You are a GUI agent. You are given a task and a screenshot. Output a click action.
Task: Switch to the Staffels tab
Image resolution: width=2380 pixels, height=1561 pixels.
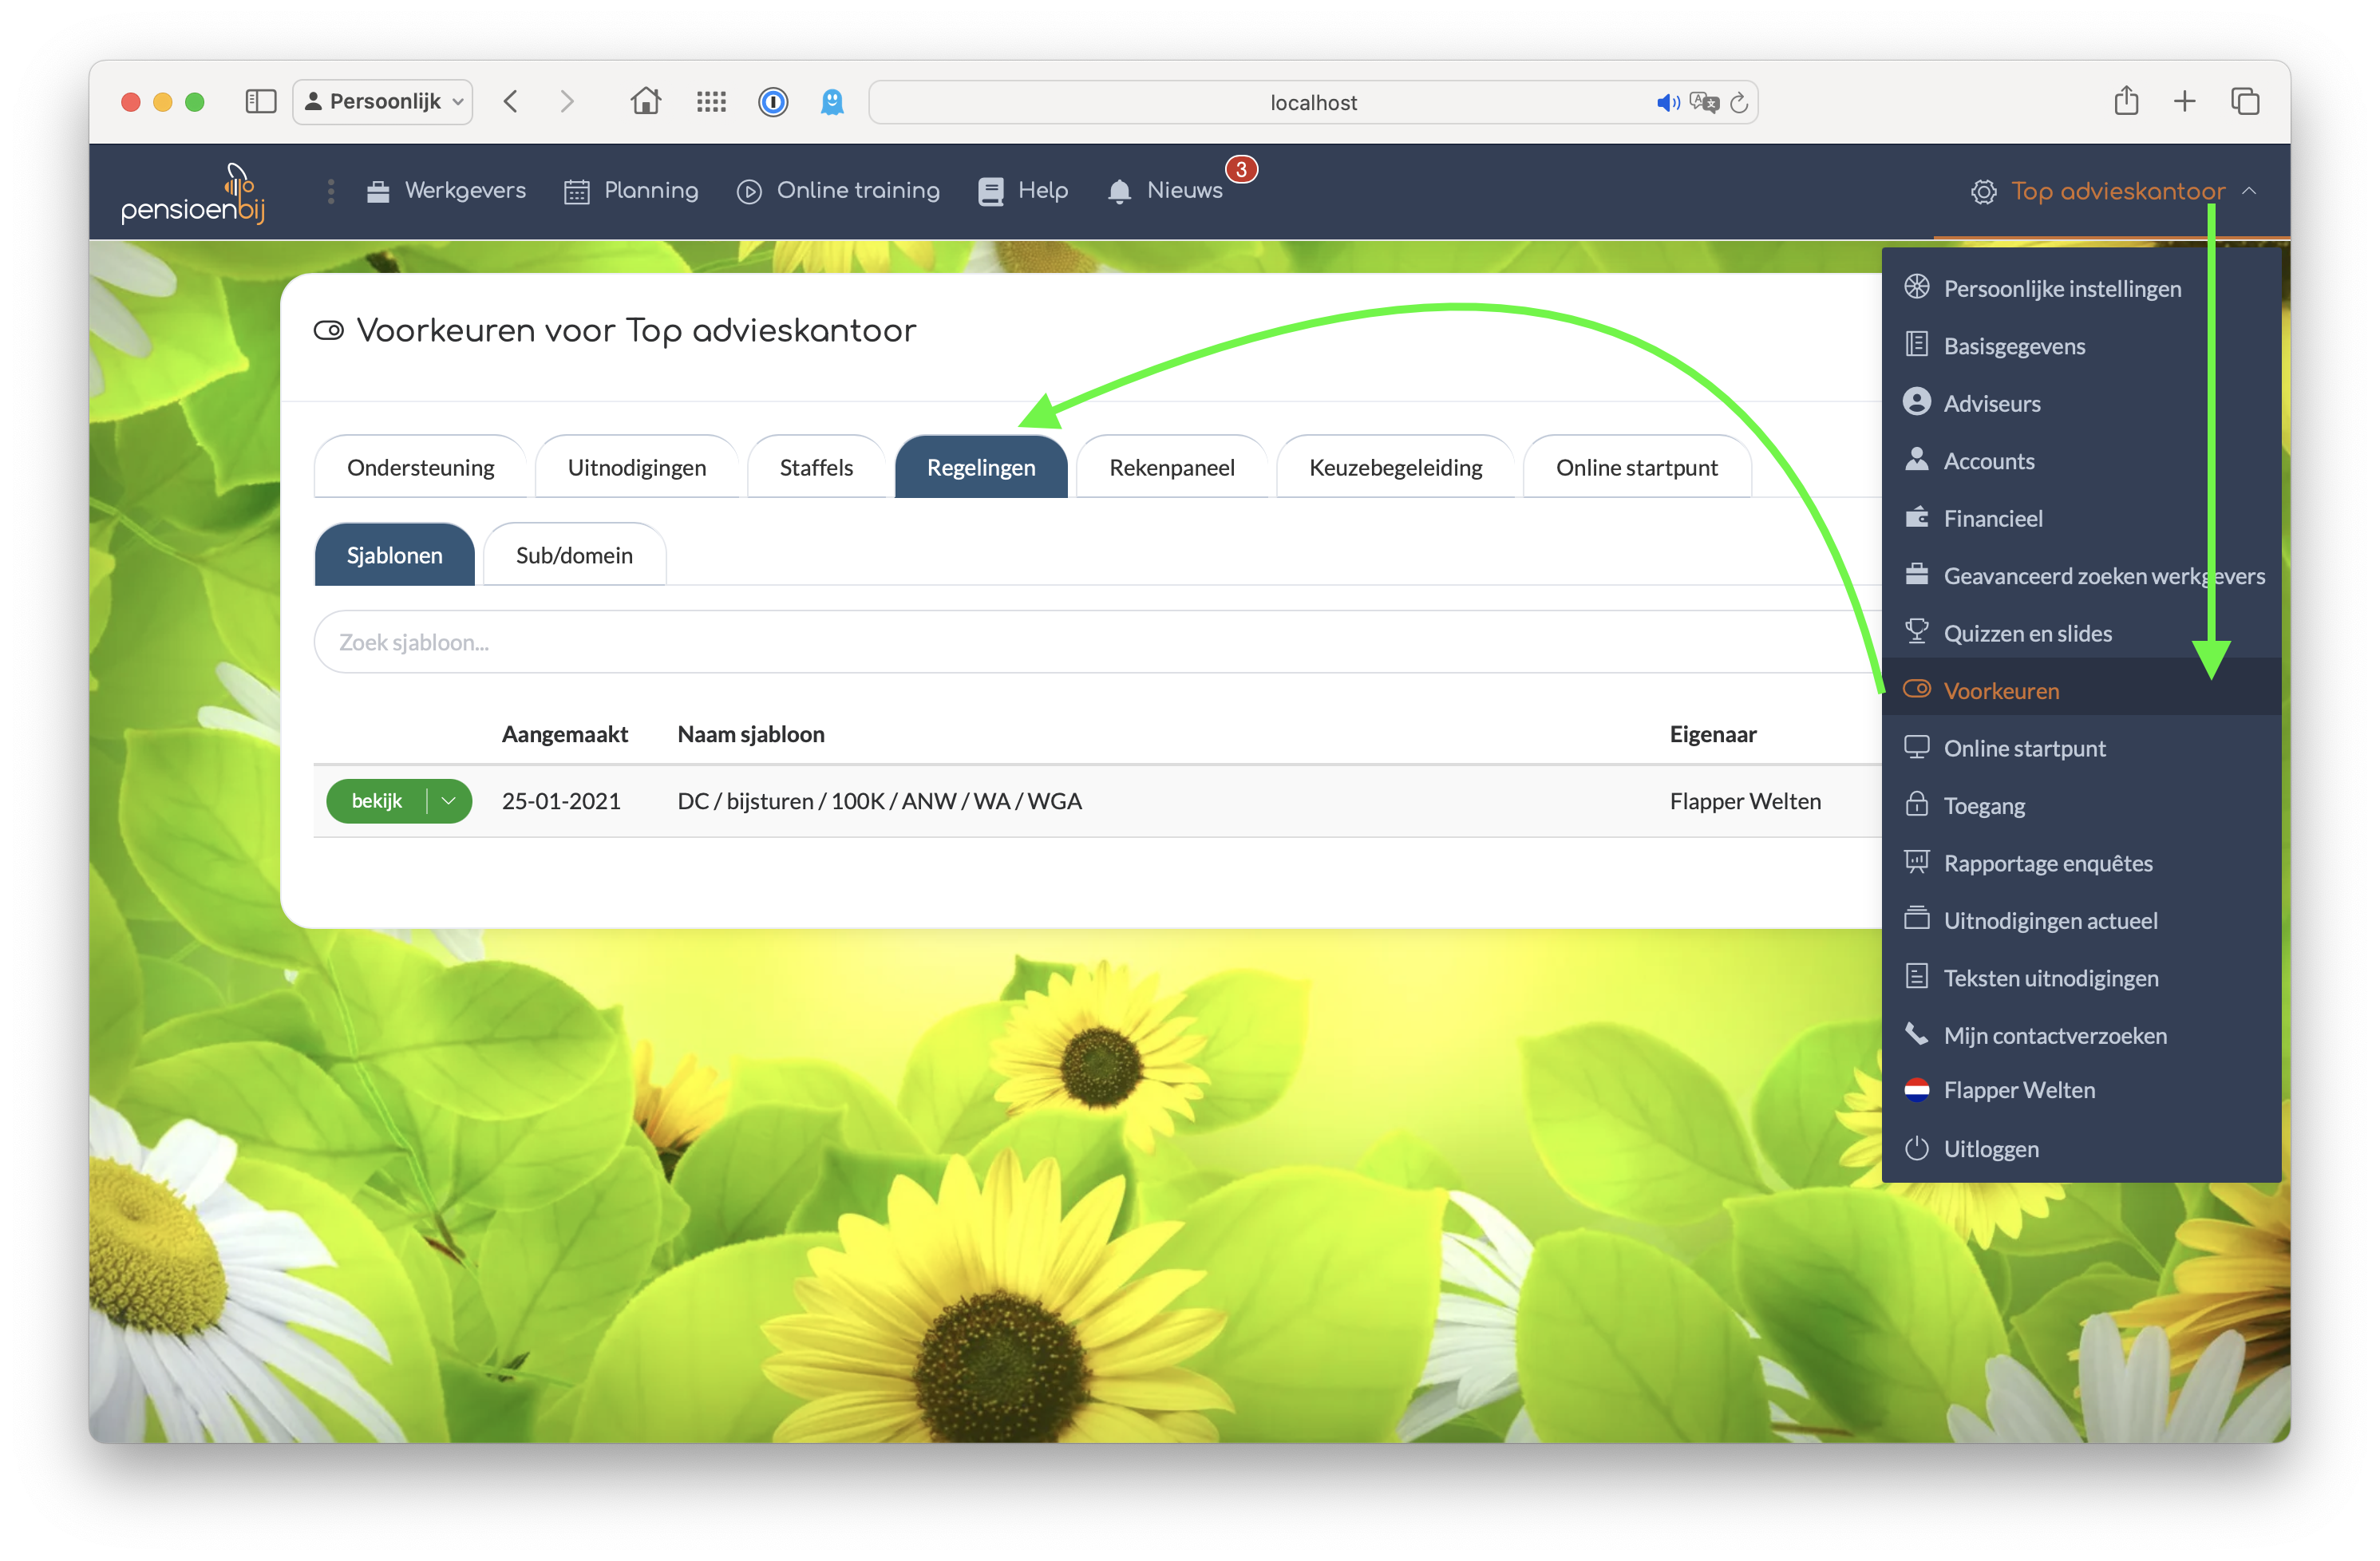[816, 467]
